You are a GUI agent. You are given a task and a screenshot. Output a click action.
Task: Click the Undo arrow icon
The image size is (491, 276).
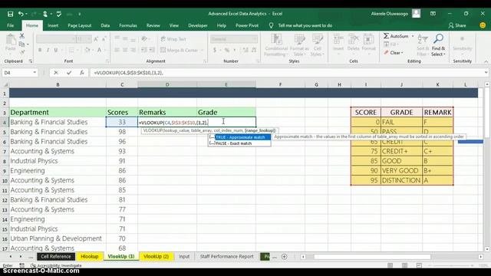[21, 14]
